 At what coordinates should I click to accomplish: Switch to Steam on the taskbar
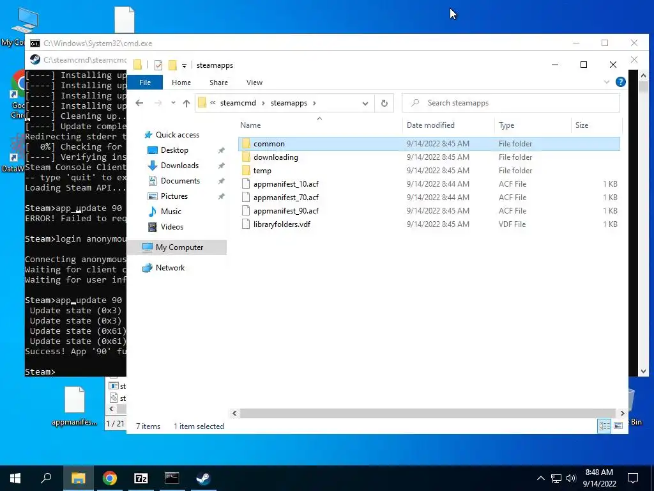[203, 478]
